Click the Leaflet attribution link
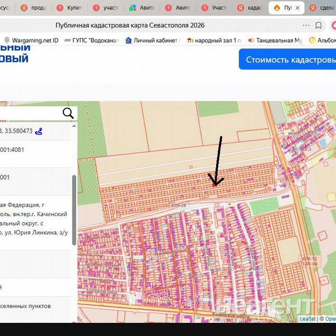 click(307, 319)
